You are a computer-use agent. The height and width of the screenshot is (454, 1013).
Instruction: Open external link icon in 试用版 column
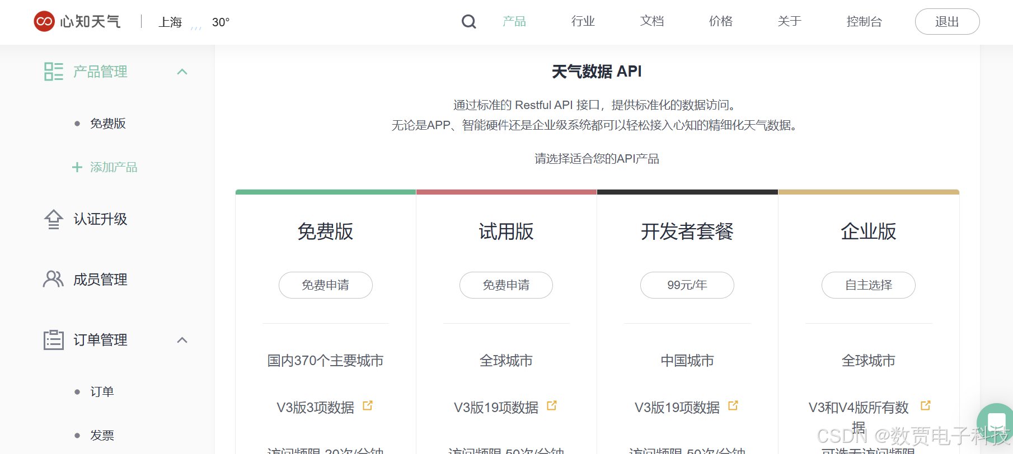tap(552, 406)
